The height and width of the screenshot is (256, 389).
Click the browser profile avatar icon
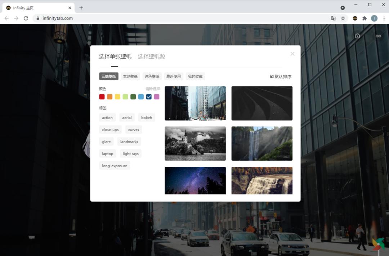(374, 18)
